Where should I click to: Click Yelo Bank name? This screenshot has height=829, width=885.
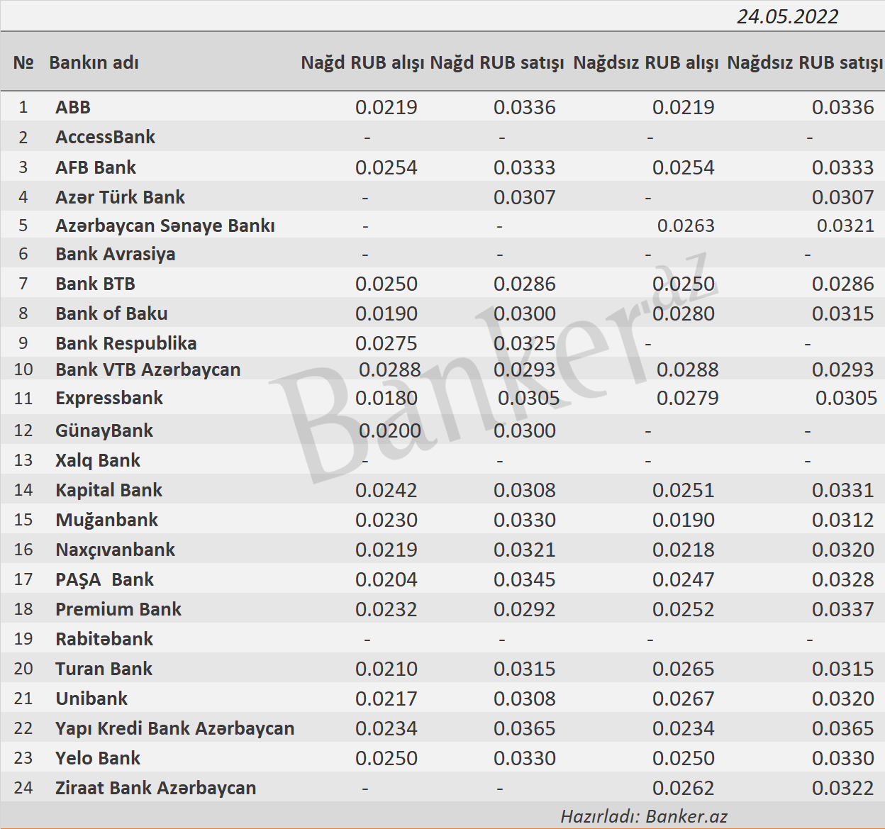click(x=98, y=758)
